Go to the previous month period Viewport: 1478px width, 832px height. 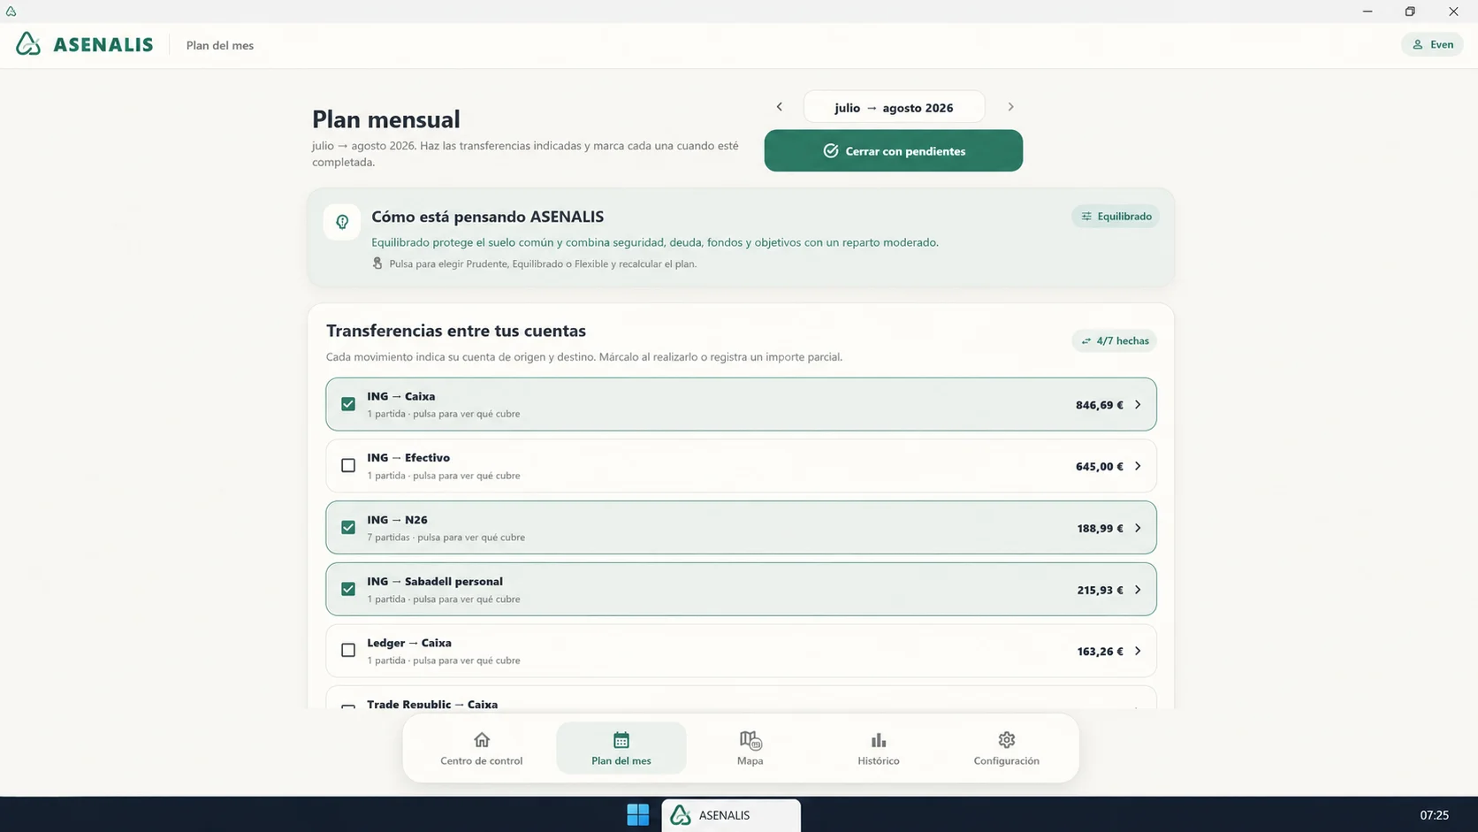coord(779,107)
